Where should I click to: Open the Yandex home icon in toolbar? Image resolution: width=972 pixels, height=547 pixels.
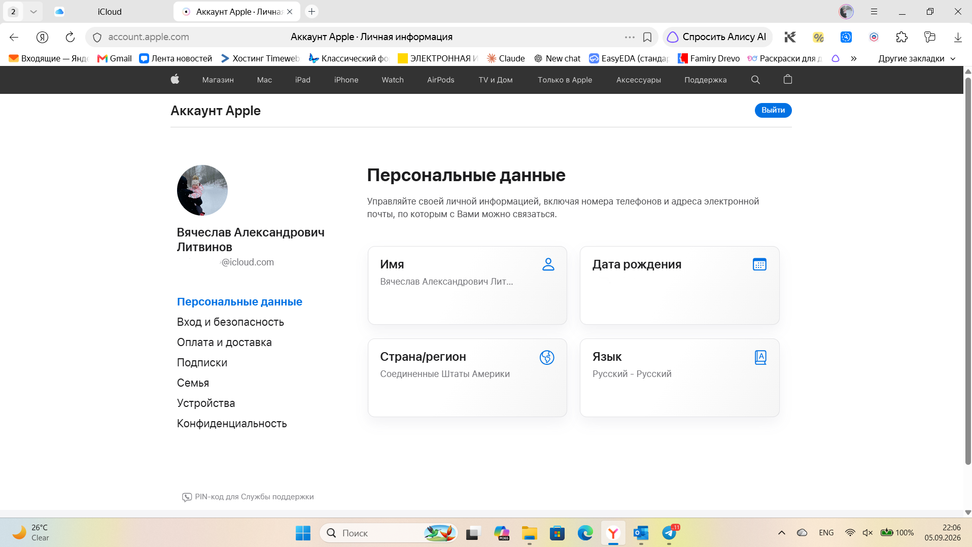[x=42, y=37]
